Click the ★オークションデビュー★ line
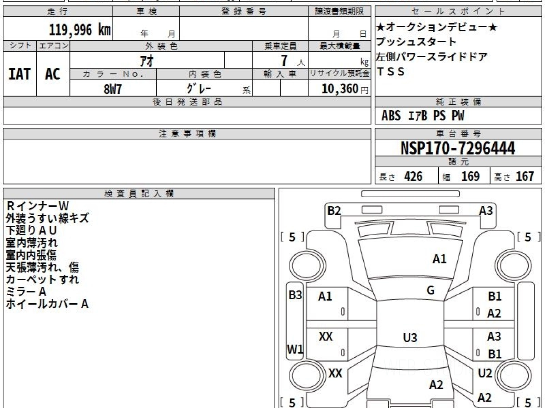545x408 pixels. [x=437, y=28]
